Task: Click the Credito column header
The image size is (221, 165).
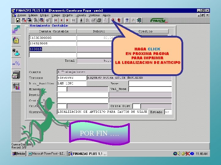Action: pos(145,31)
